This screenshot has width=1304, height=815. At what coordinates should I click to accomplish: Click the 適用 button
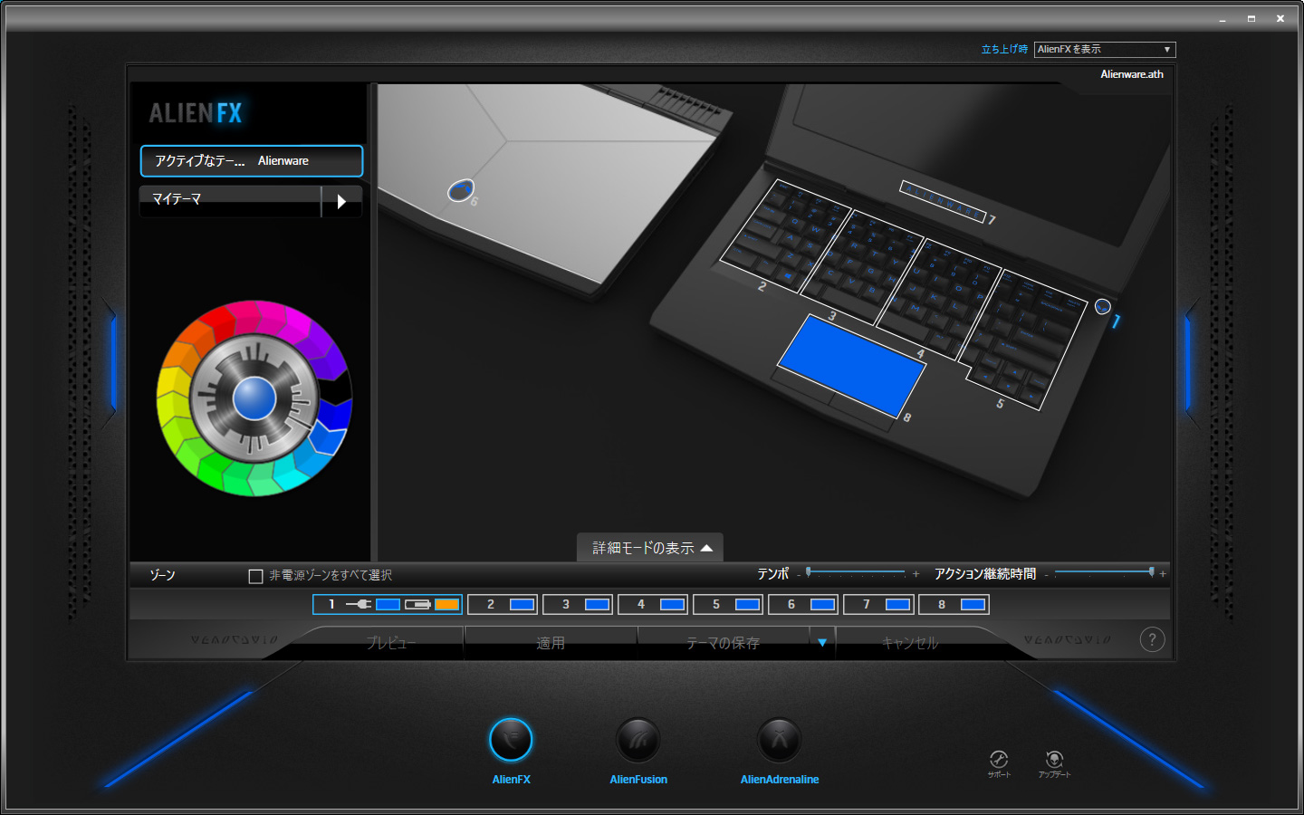coord(551,643)
